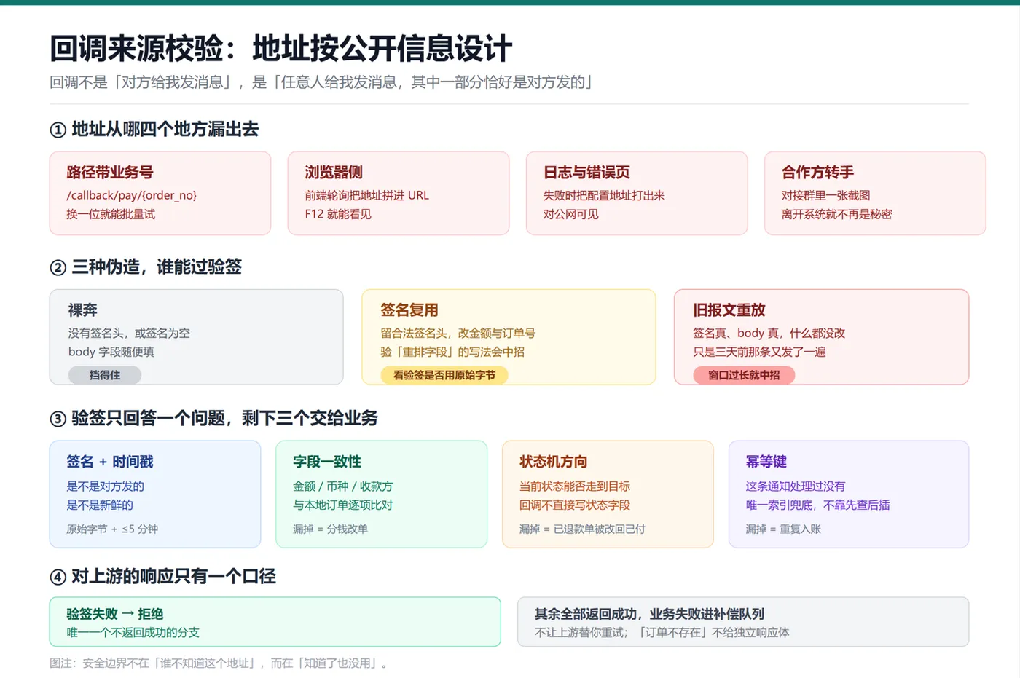Image resolution: width=1020 pixels, height=678 pixels.
Task: Click the red 窗口过长就中招 badge
Action: pos(744,375)
